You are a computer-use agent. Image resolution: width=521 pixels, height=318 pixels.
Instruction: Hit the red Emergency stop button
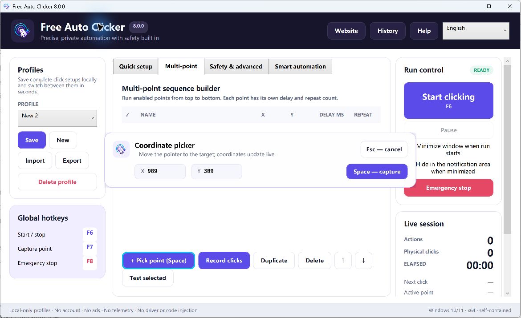[448, 188]
